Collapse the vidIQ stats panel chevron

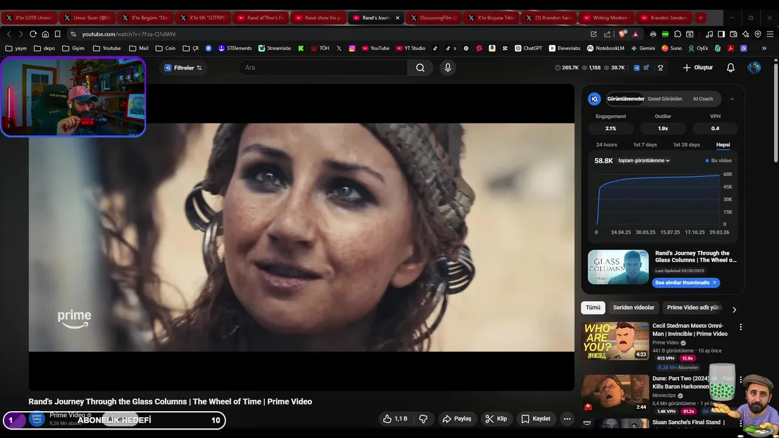(x=732, y=99)
